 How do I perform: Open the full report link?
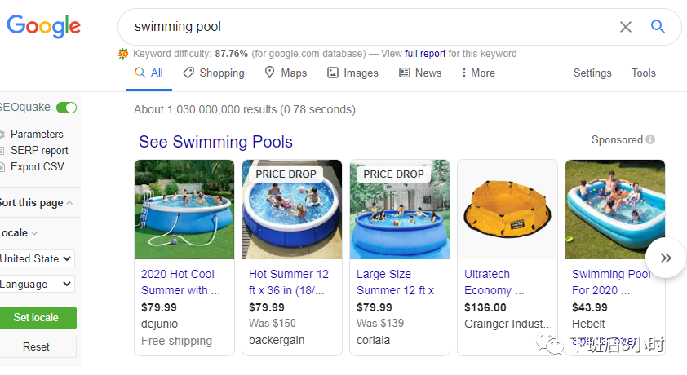click(x=425, y=54)
